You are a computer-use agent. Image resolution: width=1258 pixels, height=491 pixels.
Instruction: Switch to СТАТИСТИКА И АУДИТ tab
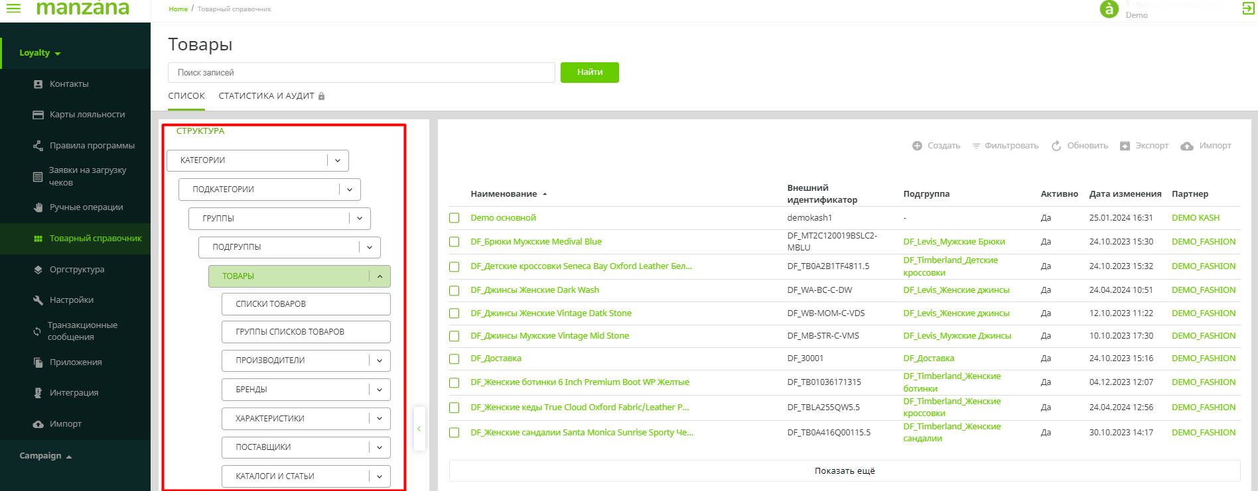(x=266, y=96)
